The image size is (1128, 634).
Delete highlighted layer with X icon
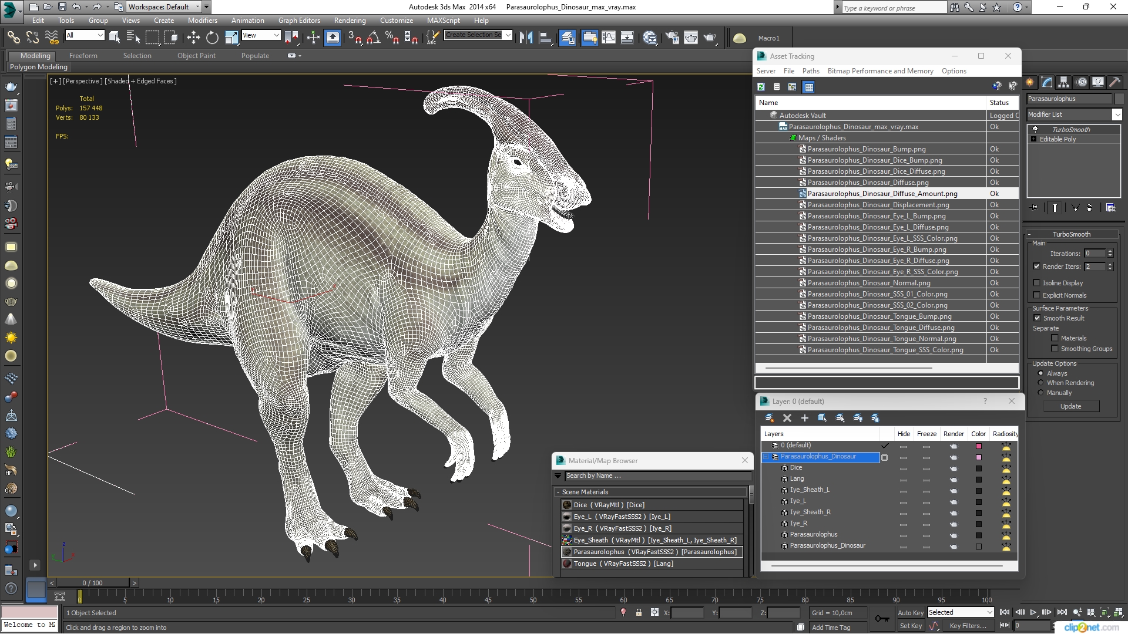(x=787, y=418)
